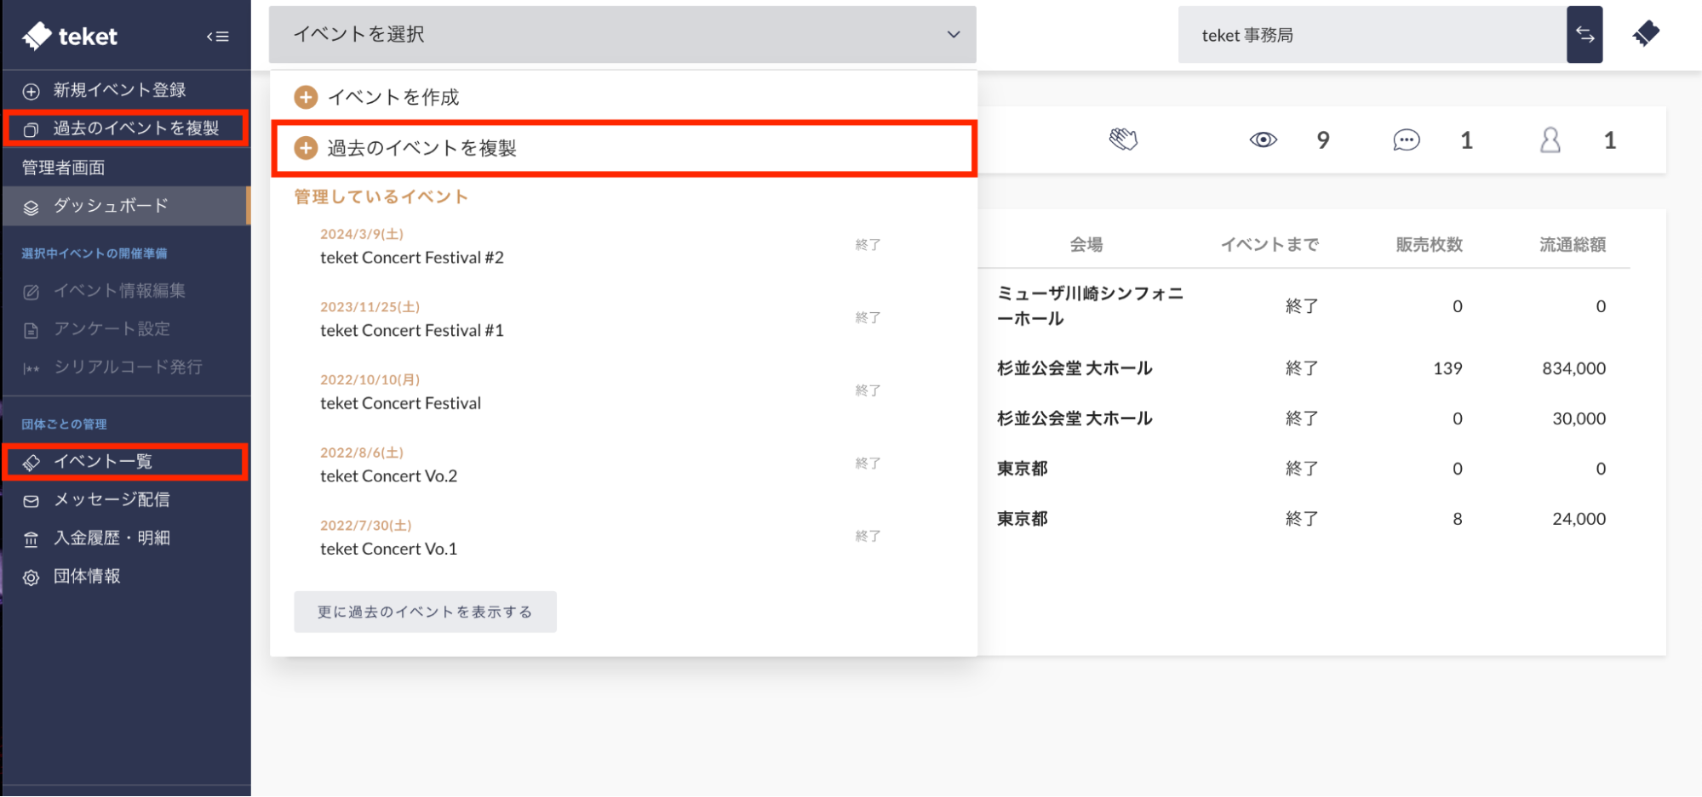Click the document icon beside アンケート設定
The height and width of the screenshot is (797, 1702).
[32, 330]
